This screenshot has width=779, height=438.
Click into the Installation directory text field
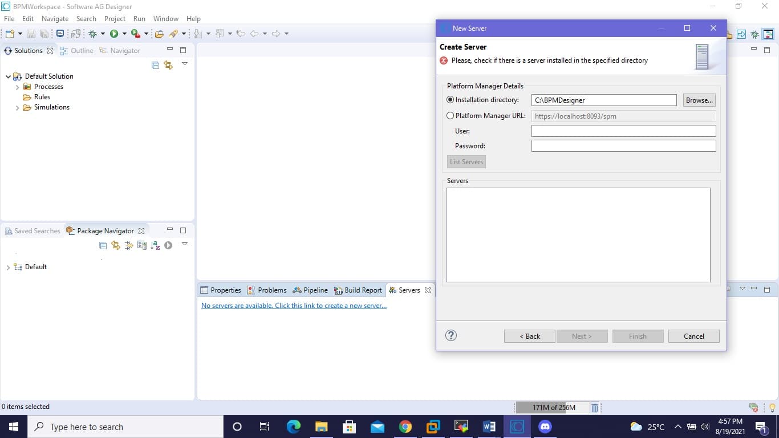[x=603, y=100]
